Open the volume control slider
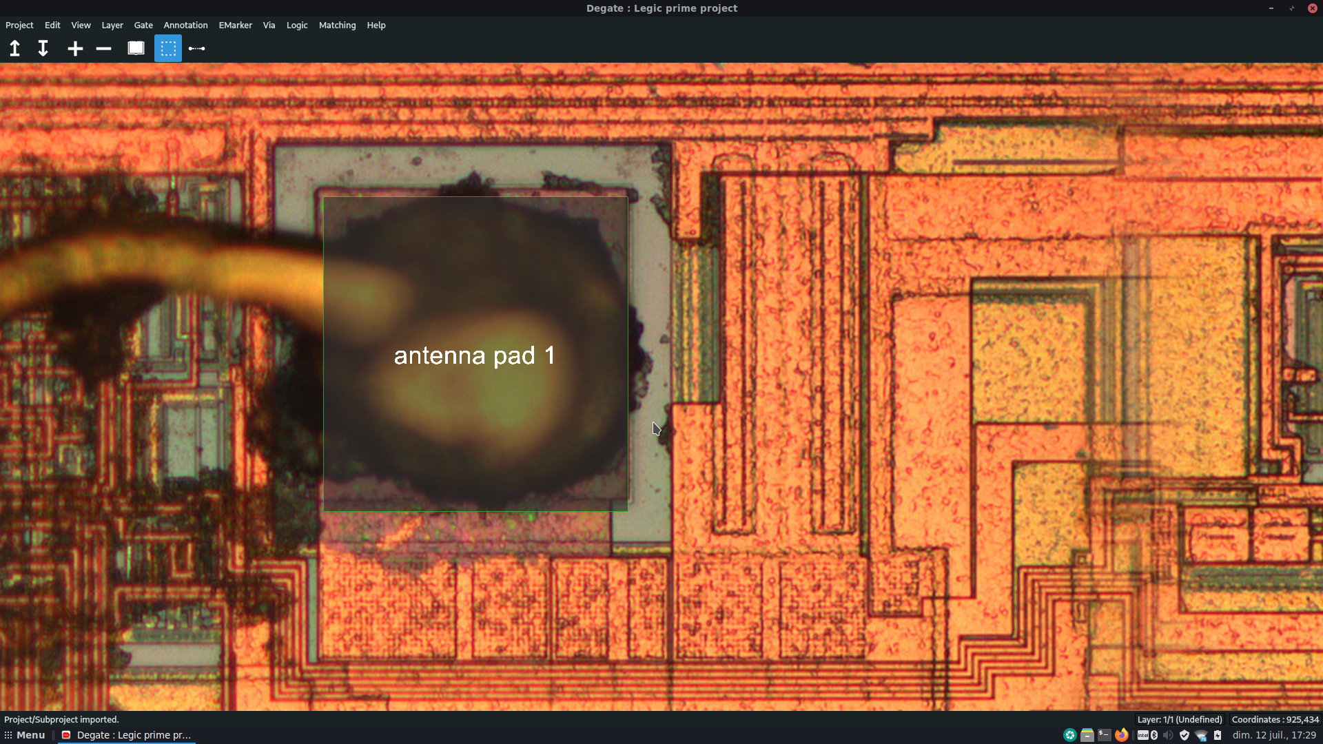The width and height of the screenshot is (1323, 744). point(1167,735)
